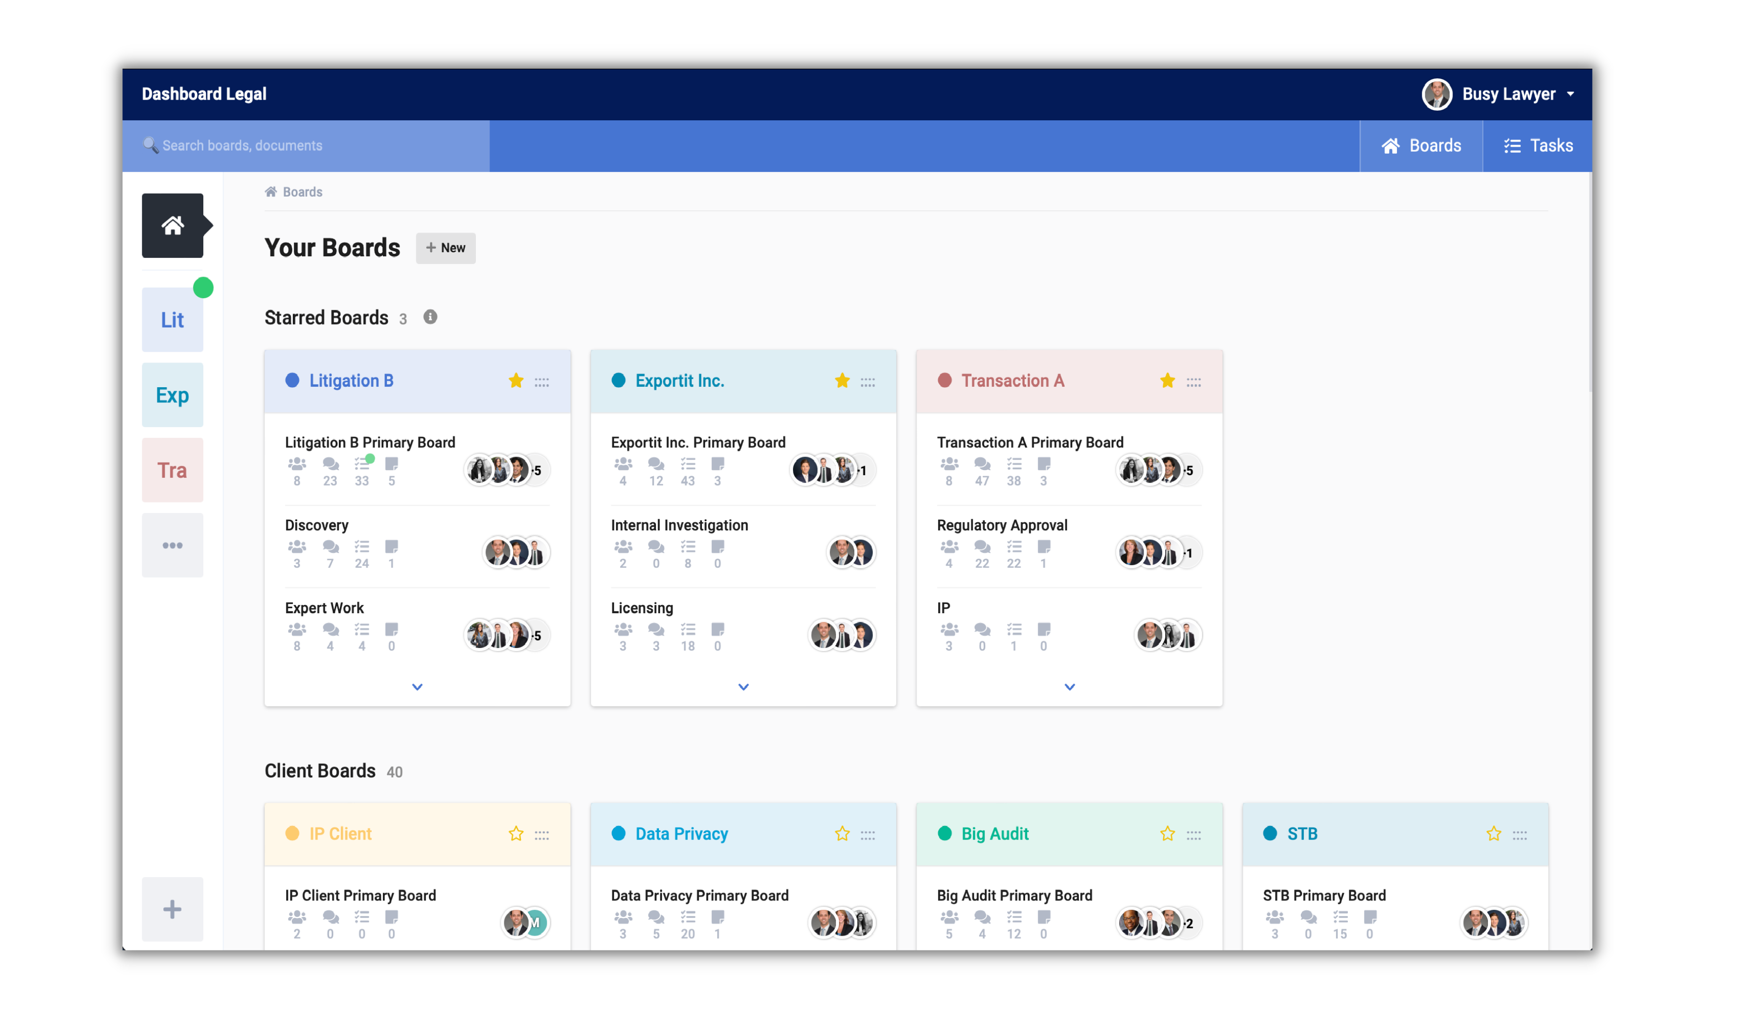Open the Licensing board
Screen dimensions: 1758x1010
click(x=642, y=608)
